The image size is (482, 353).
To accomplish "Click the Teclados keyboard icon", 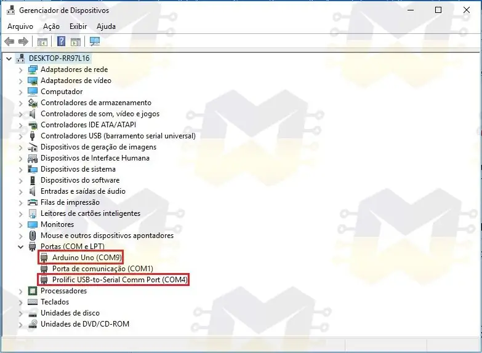I will [x=33, y=302].
